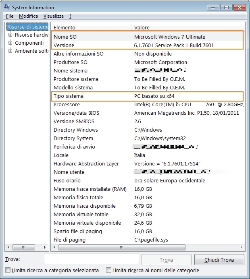The width and height of the screenshot is (250, 279).
Task: Click the details pane horizontal scrollbar thumb
Action: 122,247
